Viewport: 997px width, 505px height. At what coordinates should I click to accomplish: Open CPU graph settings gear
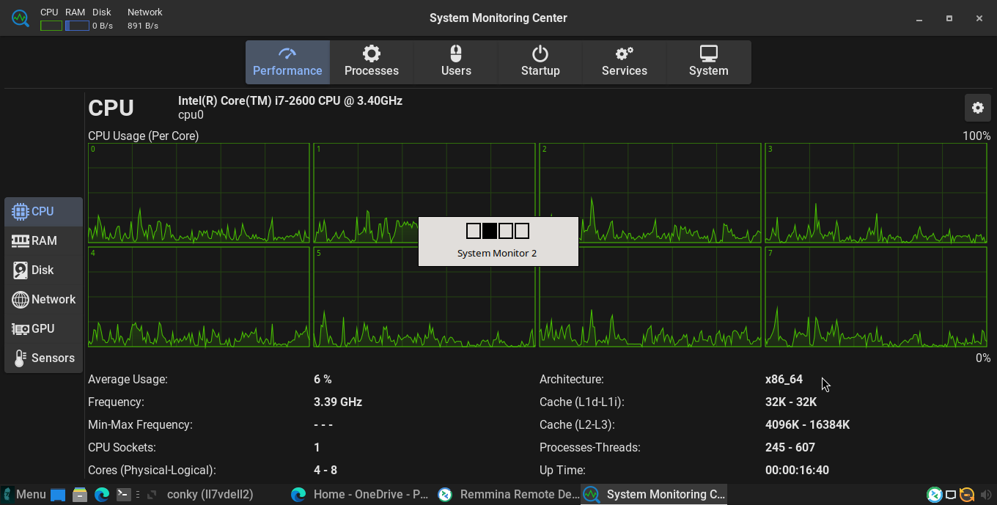[978, 108]
